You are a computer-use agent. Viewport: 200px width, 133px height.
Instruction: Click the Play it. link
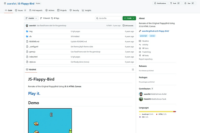[x=34, y=94]
